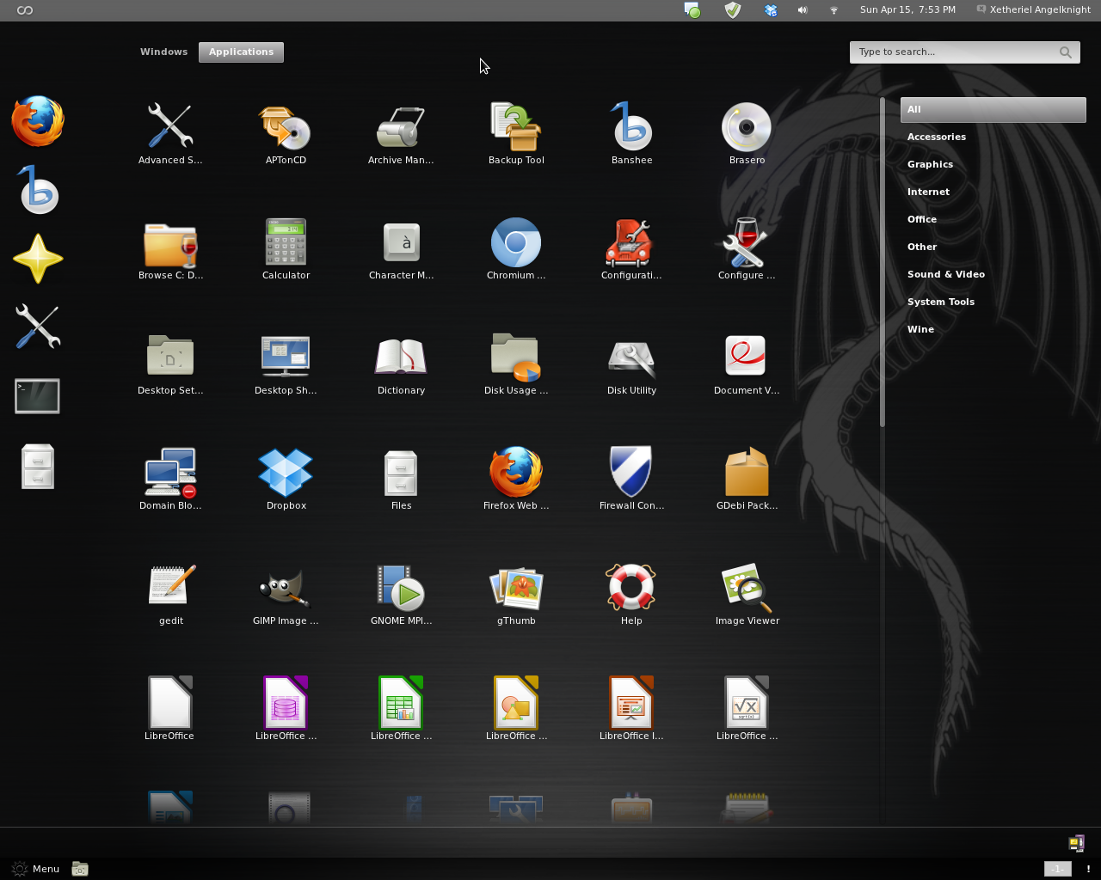This screenshot has width=1101, height=880.
Task: Open the Menu button in bottom panel
Action: click(x=35, y=869)
